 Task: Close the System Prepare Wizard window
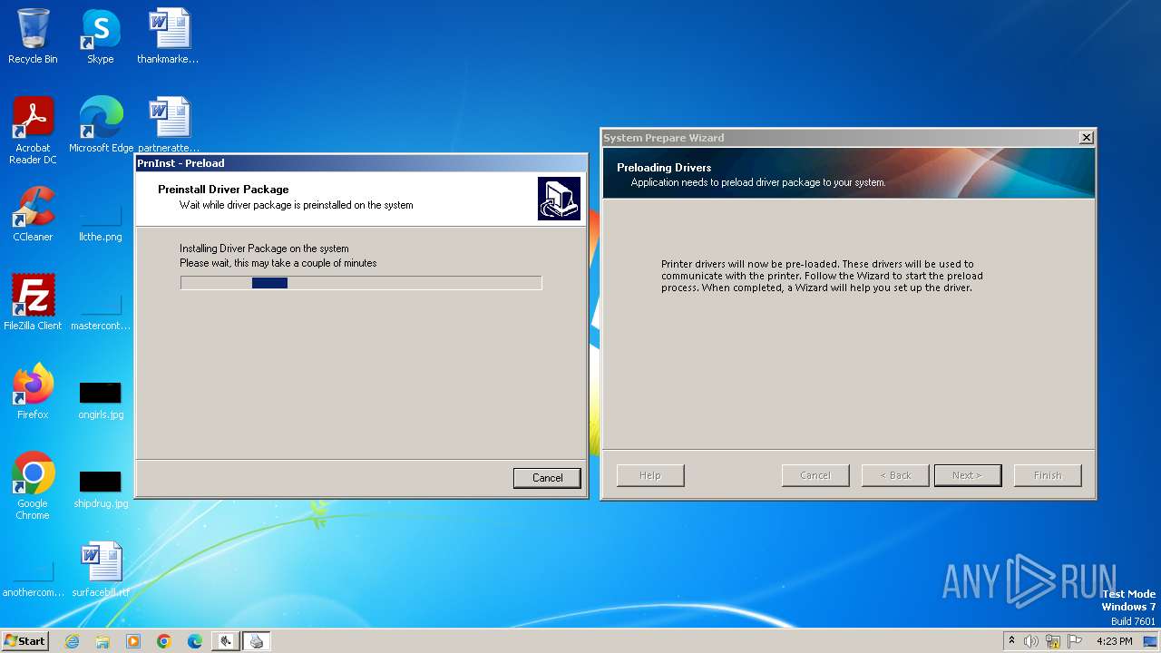pyautogui.click(x=1086, y=138)
